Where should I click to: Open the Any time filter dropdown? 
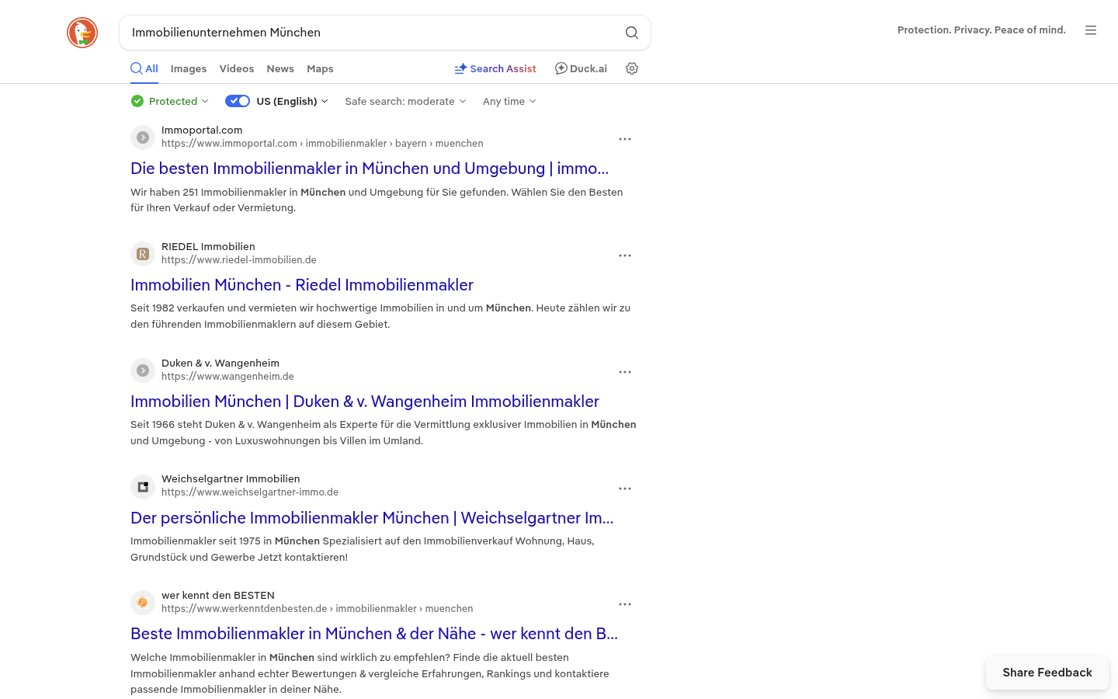(509, 101)
